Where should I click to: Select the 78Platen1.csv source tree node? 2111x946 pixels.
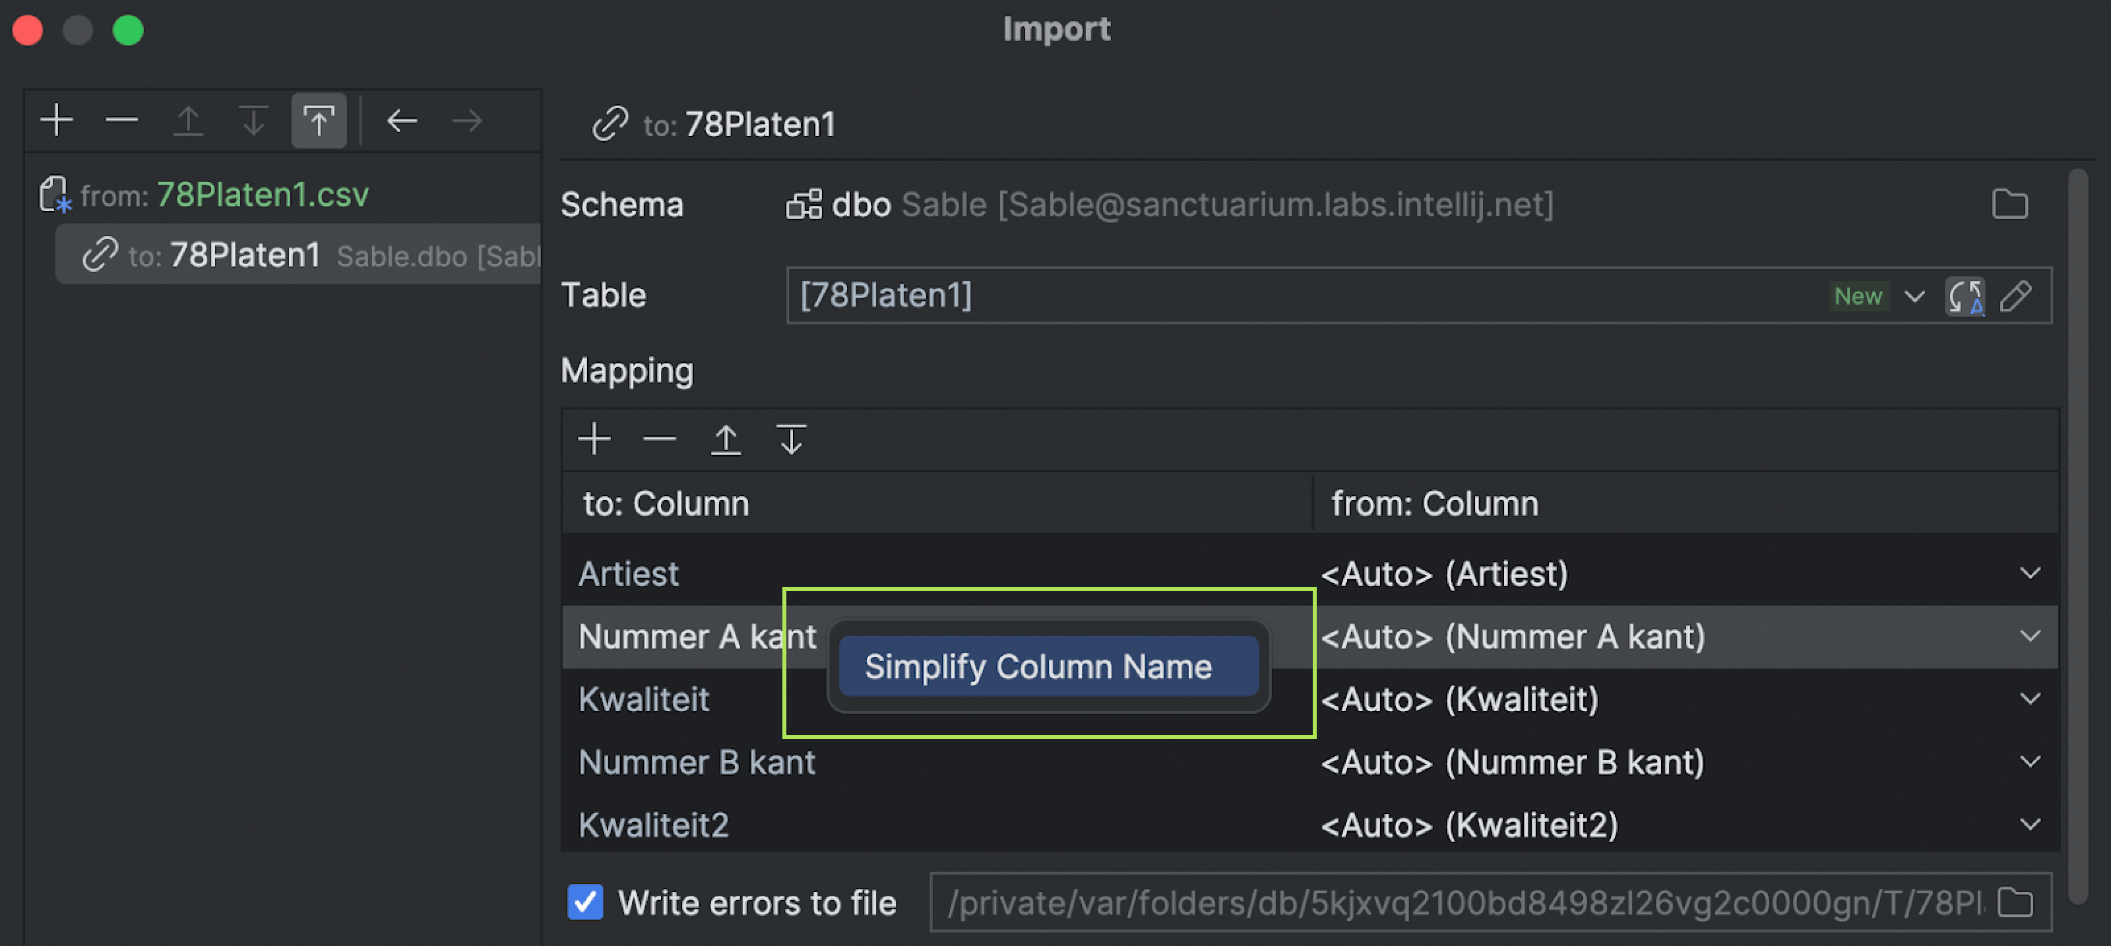(x=263, y=195)
